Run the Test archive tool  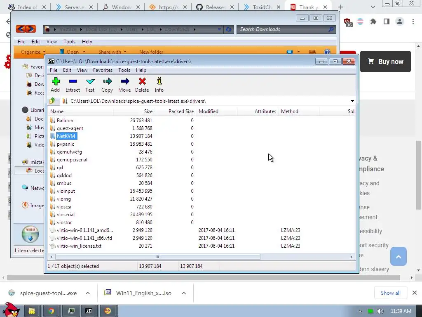coord(90,85)
